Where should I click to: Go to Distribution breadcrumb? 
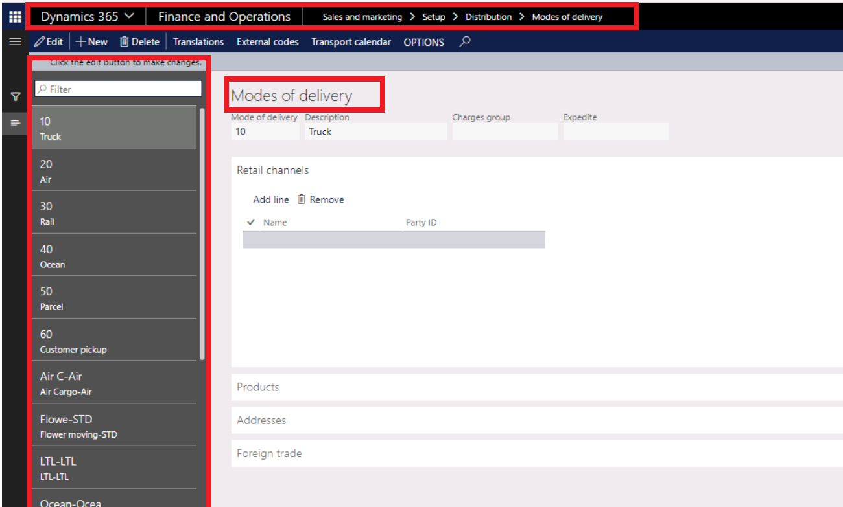pos(488,17)
